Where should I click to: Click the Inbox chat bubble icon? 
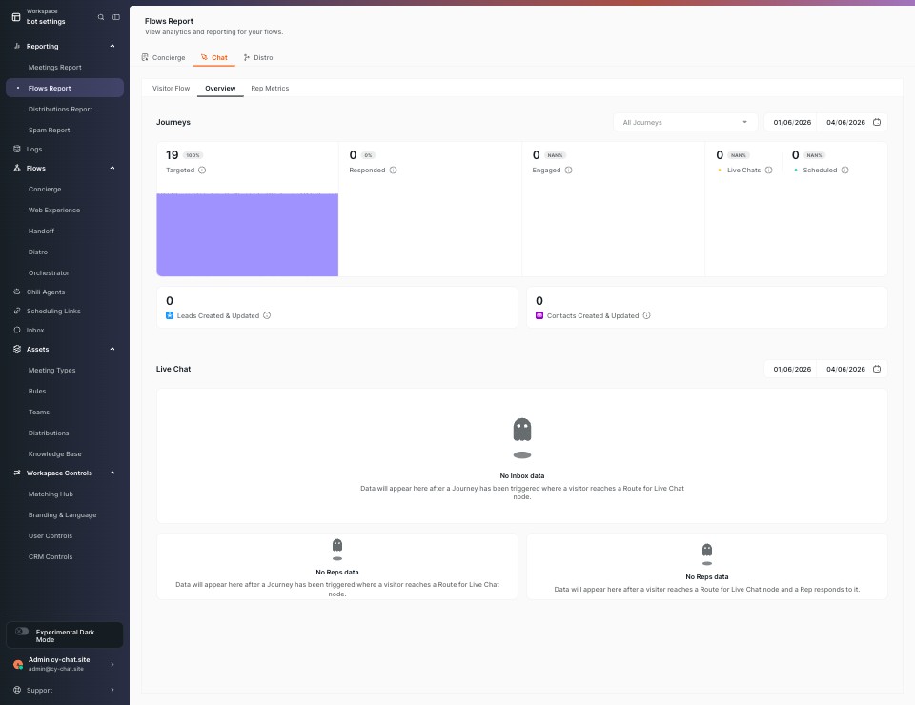(x=17, y=330)
